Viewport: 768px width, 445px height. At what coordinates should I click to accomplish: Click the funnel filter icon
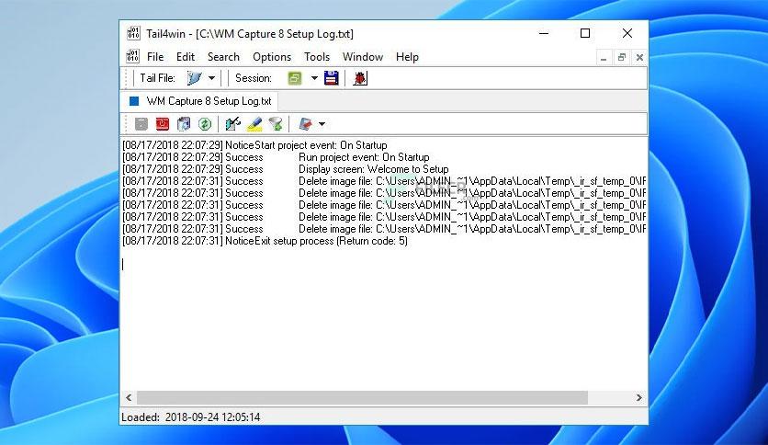276,124
